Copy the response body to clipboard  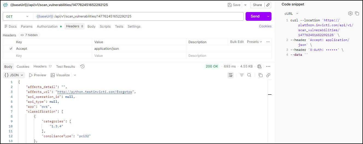tap(261, 75)
